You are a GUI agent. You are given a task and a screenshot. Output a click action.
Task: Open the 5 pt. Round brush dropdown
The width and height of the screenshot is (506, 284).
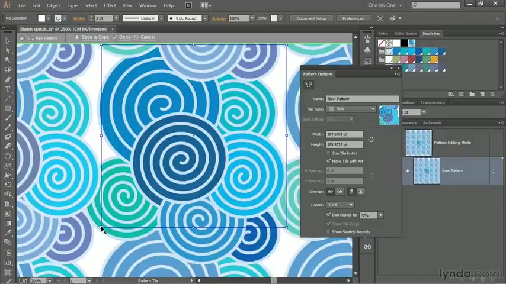pyautogui.click(x=205, y=18)
